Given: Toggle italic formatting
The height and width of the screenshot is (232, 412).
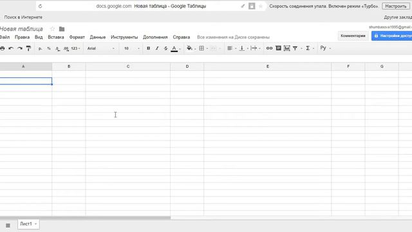Looking at the screenshot, I should (157, 48).
